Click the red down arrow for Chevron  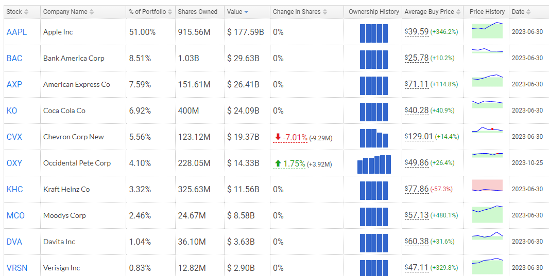(278, 137)
